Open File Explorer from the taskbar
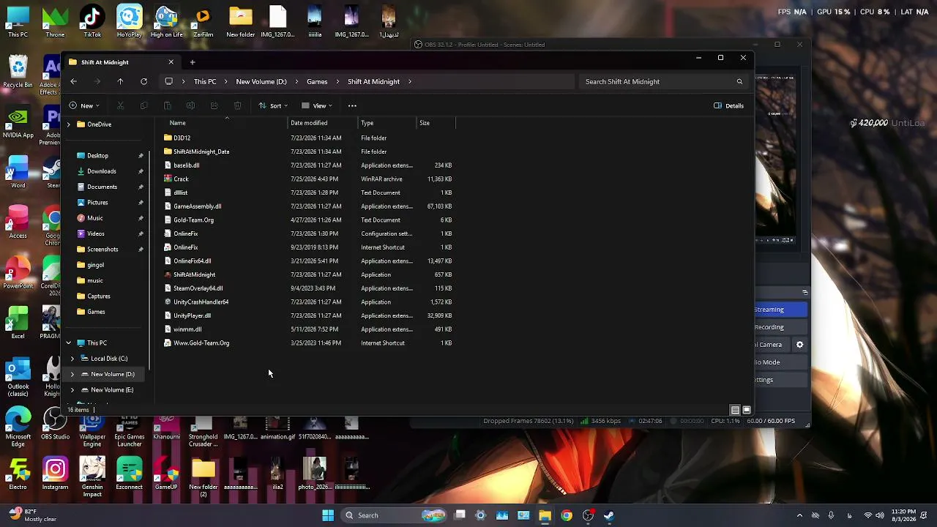Viewport: 937px width, 527px height. tap(545, 515)
